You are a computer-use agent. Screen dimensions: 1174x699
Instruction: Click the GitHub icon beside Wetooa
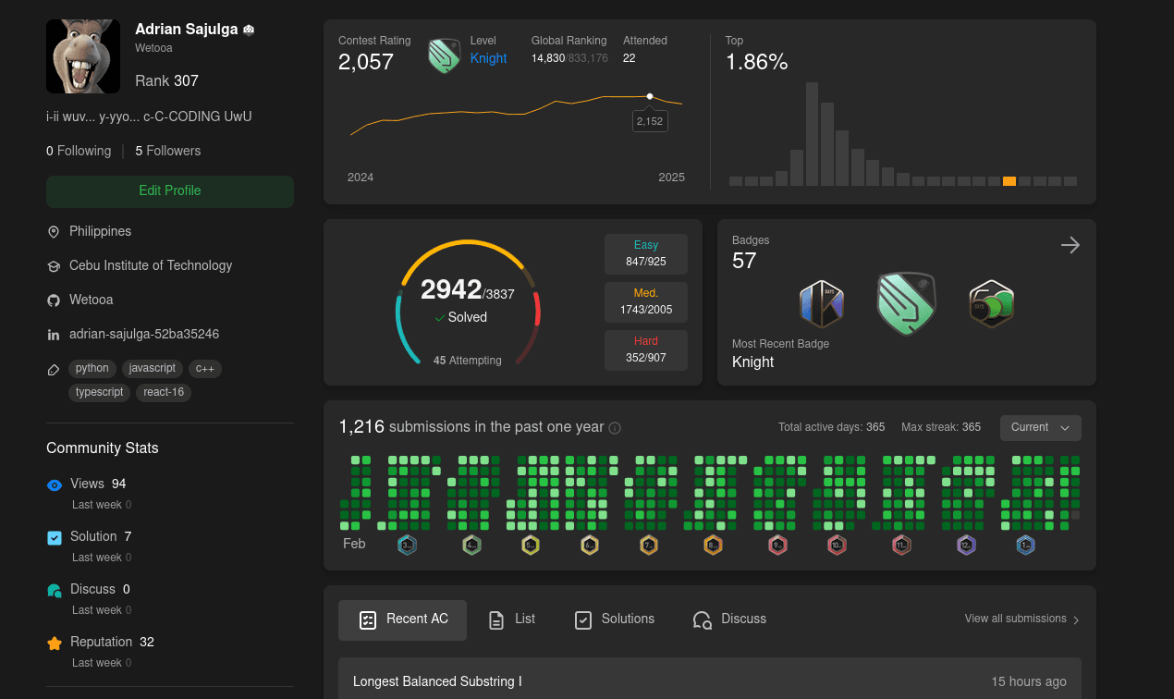(x=54, y=300)
